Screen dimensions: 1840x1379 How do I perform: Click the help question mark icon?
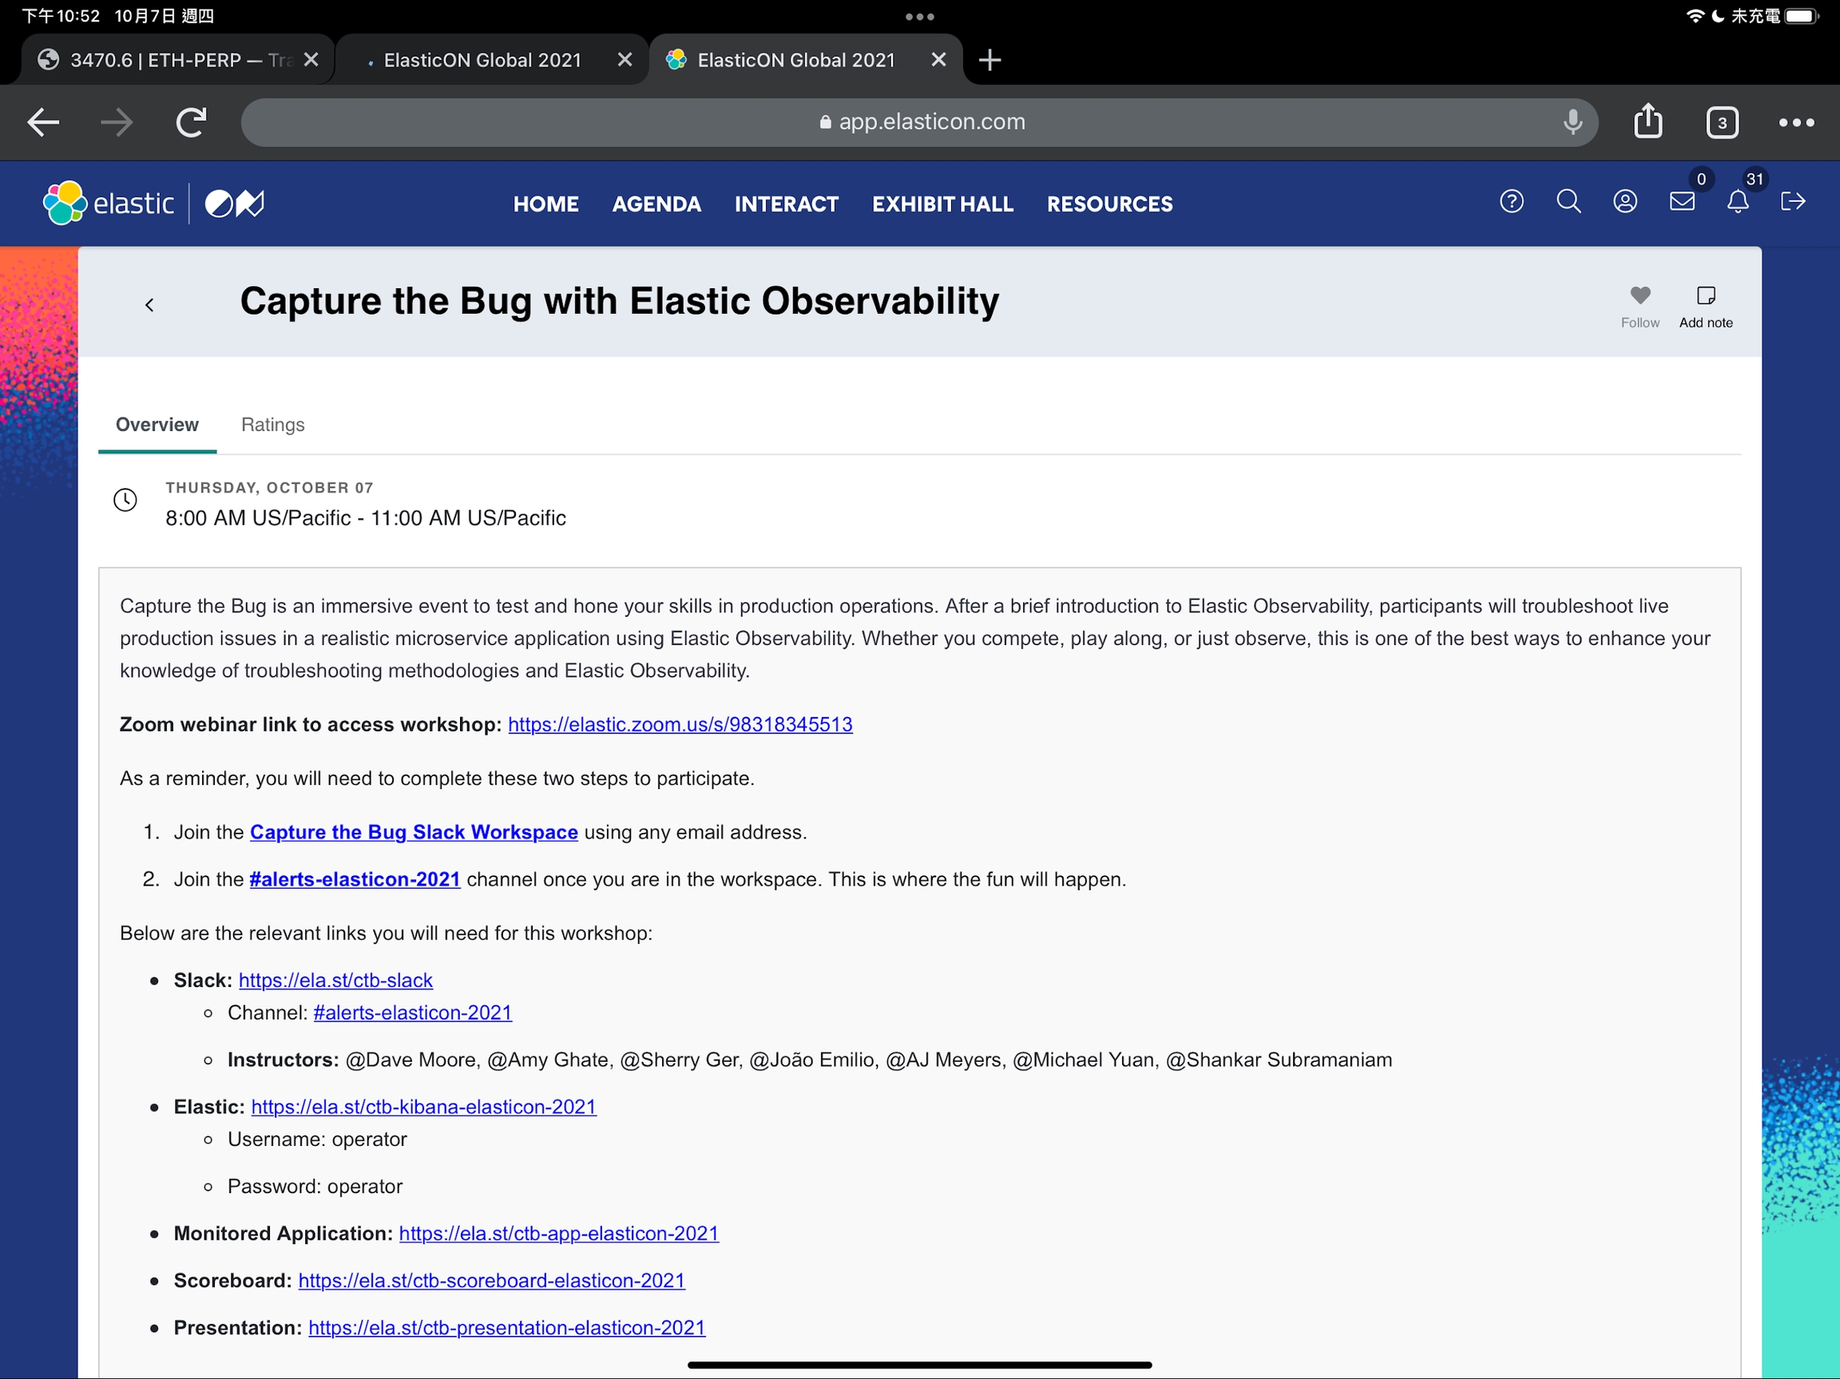point(1511,201)
